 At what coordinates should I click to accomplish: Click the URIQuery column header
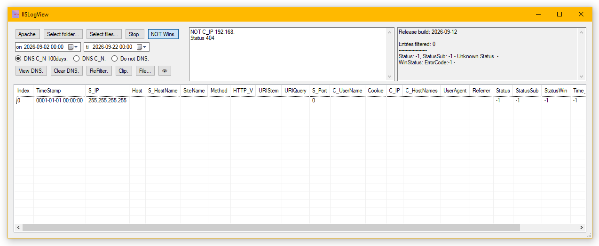coord(296,91)
